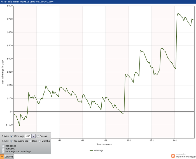Enable Luck adjusted winnings checkbox
This screenshot has width=196, height=159.
coord(3,151)
